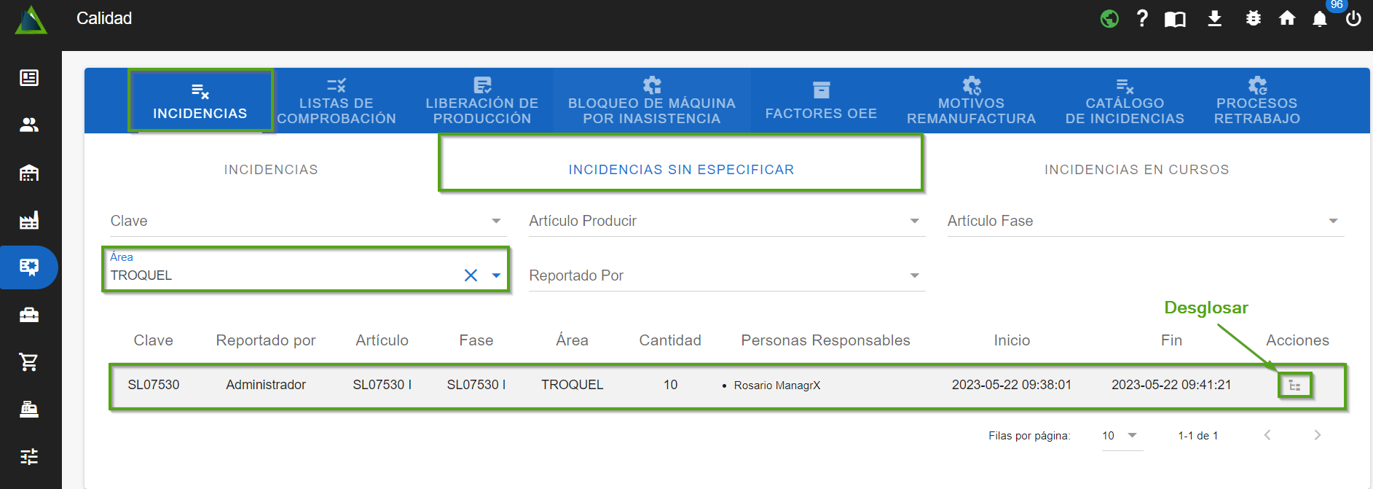Click the next page arrow
This screenshot has width=1373, height=489.
click(x=1317, y=435)
